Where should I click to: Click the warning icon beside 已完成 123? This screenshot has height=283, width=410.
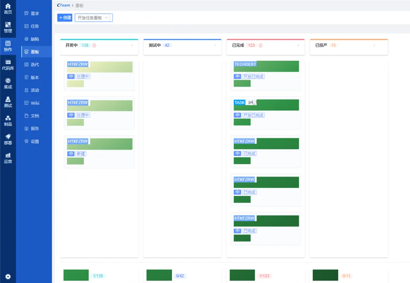point(261,46)
